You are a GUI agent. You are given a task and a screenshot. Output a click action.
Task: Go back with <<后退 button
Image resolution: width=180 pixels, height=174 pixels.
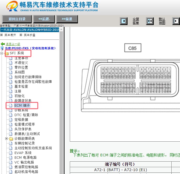(44, 19)
